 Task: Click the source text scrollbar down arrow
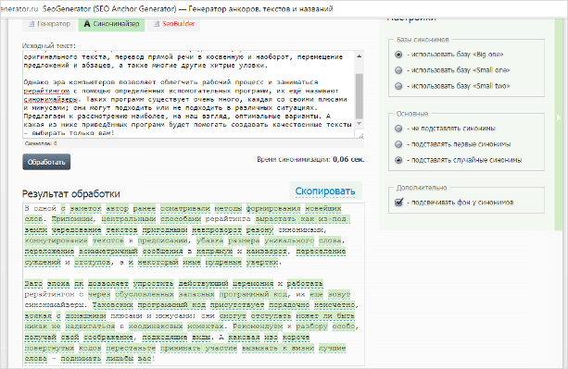359,124
